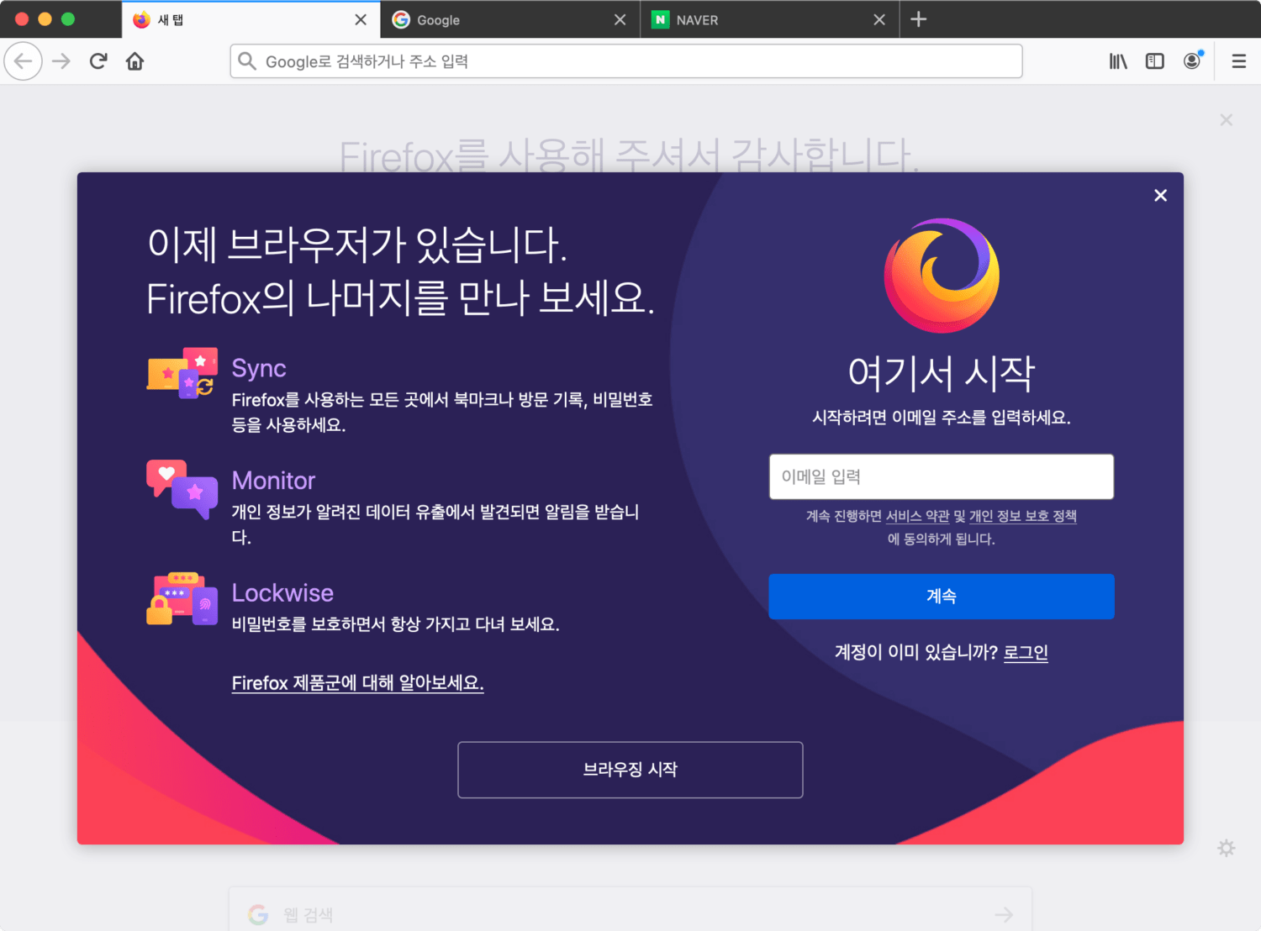
Task: Switch to the NAVER tab
Action: coord(769,19)
